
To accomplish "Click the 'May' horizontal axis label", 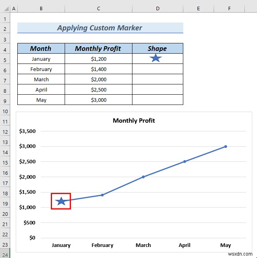I will (x=225, y=245).
